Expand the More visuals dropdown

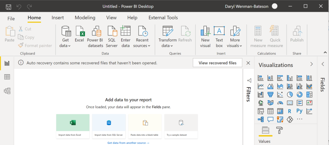pos(235,37)
